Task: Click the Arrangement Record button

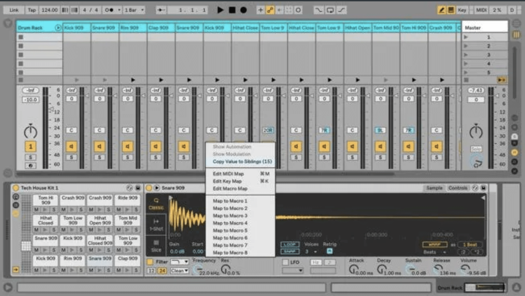Action: tap(243, 10)
